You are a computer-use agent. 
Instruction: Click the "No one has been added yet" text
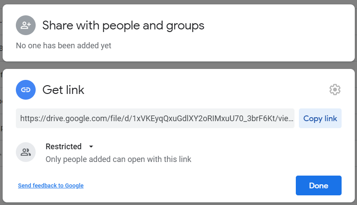coord(63,46)
